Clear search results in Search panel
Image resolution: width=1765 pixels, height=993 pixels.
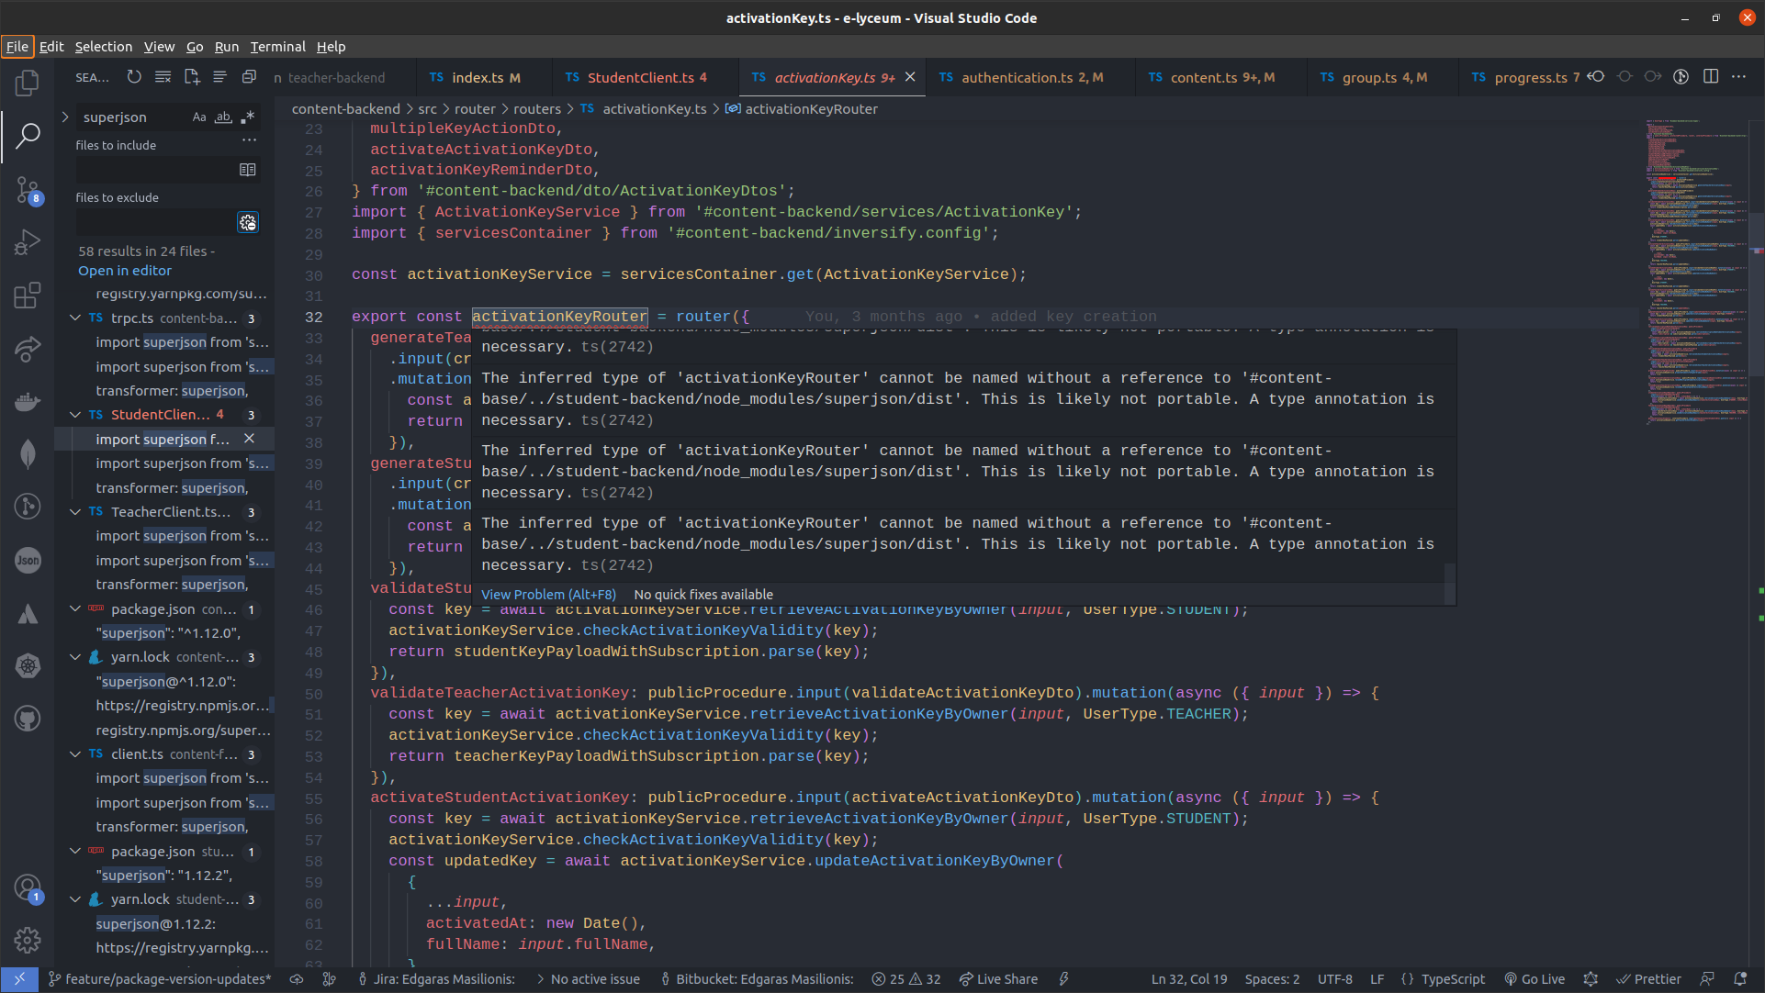pyautogui.click(x=163, y=77)
